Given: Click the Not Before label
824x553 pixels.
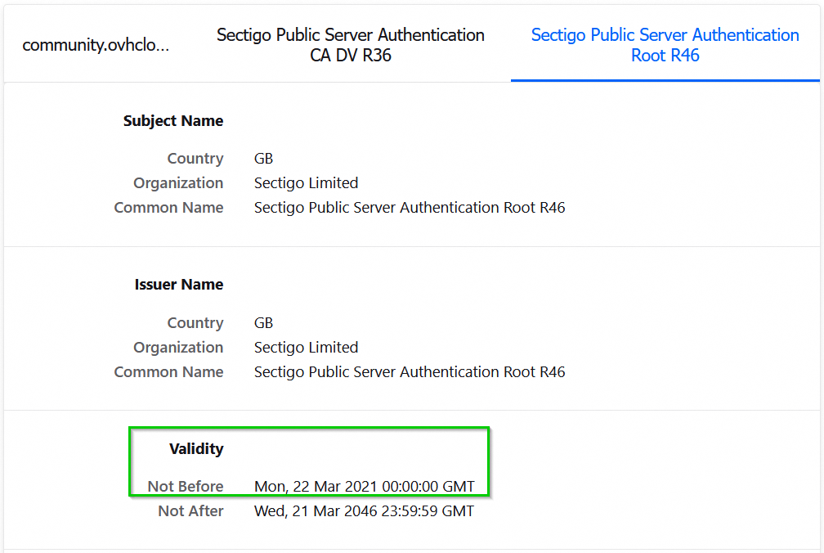Looking at the screenshot, I should [186, 487].
